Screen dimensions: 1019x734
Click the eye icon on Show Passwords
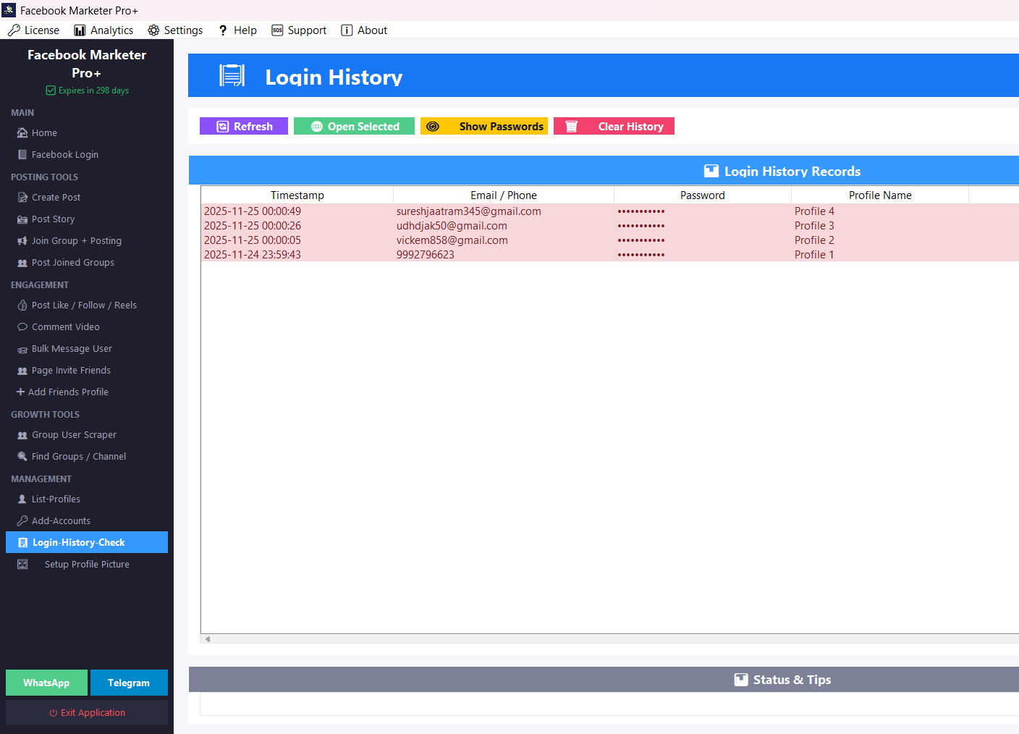pyautogui.click(x=433, y=127)
